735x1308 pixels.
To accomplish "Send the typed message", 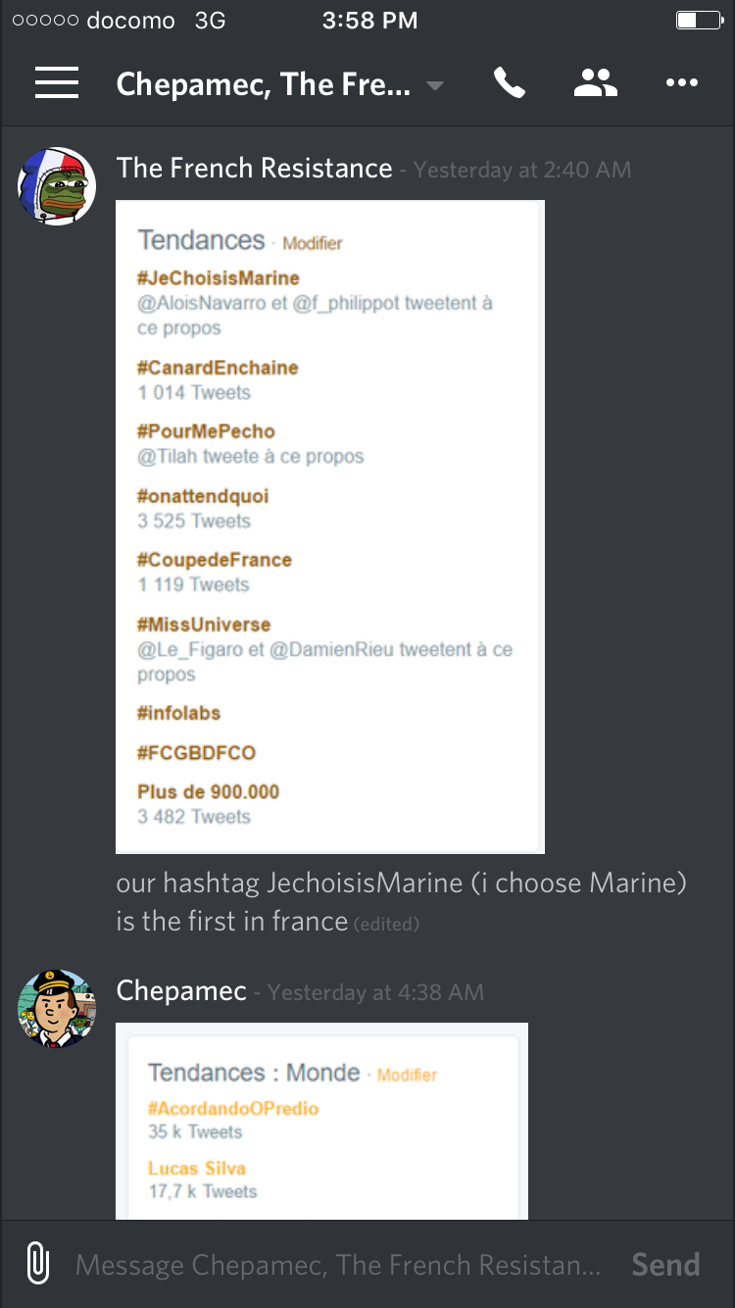I will pyautogui.click(x=665, y=1264).
